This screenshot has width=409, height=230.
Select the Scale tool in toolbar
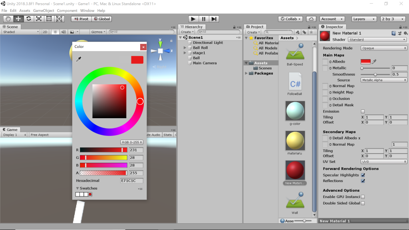click(39, 19)
